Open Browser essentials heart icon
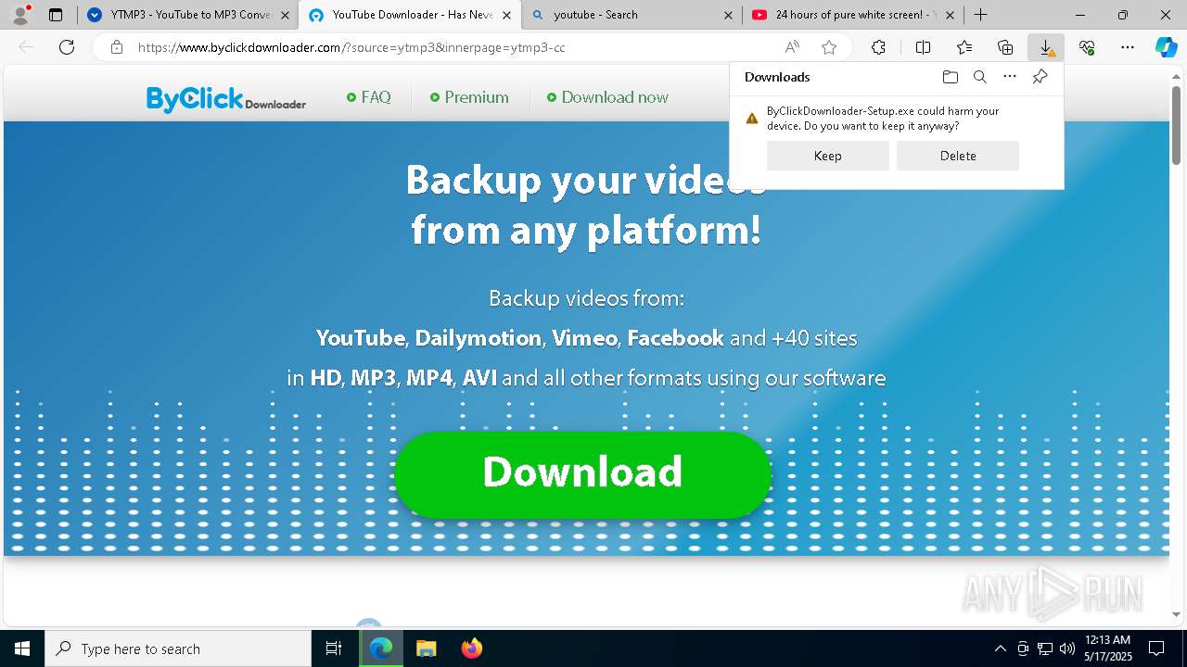Viewport: 1187px width, 667px height. (x=1087, y=47)
